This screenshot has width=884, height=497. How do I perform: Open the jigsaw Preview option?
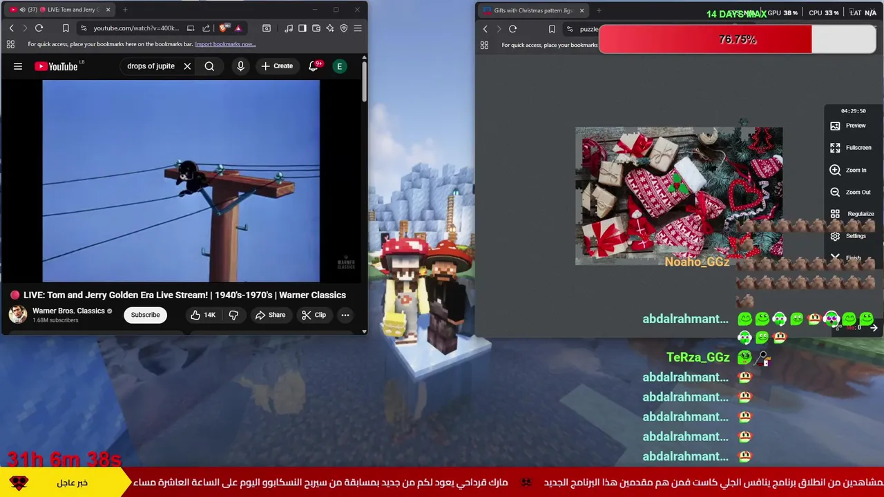848,126
